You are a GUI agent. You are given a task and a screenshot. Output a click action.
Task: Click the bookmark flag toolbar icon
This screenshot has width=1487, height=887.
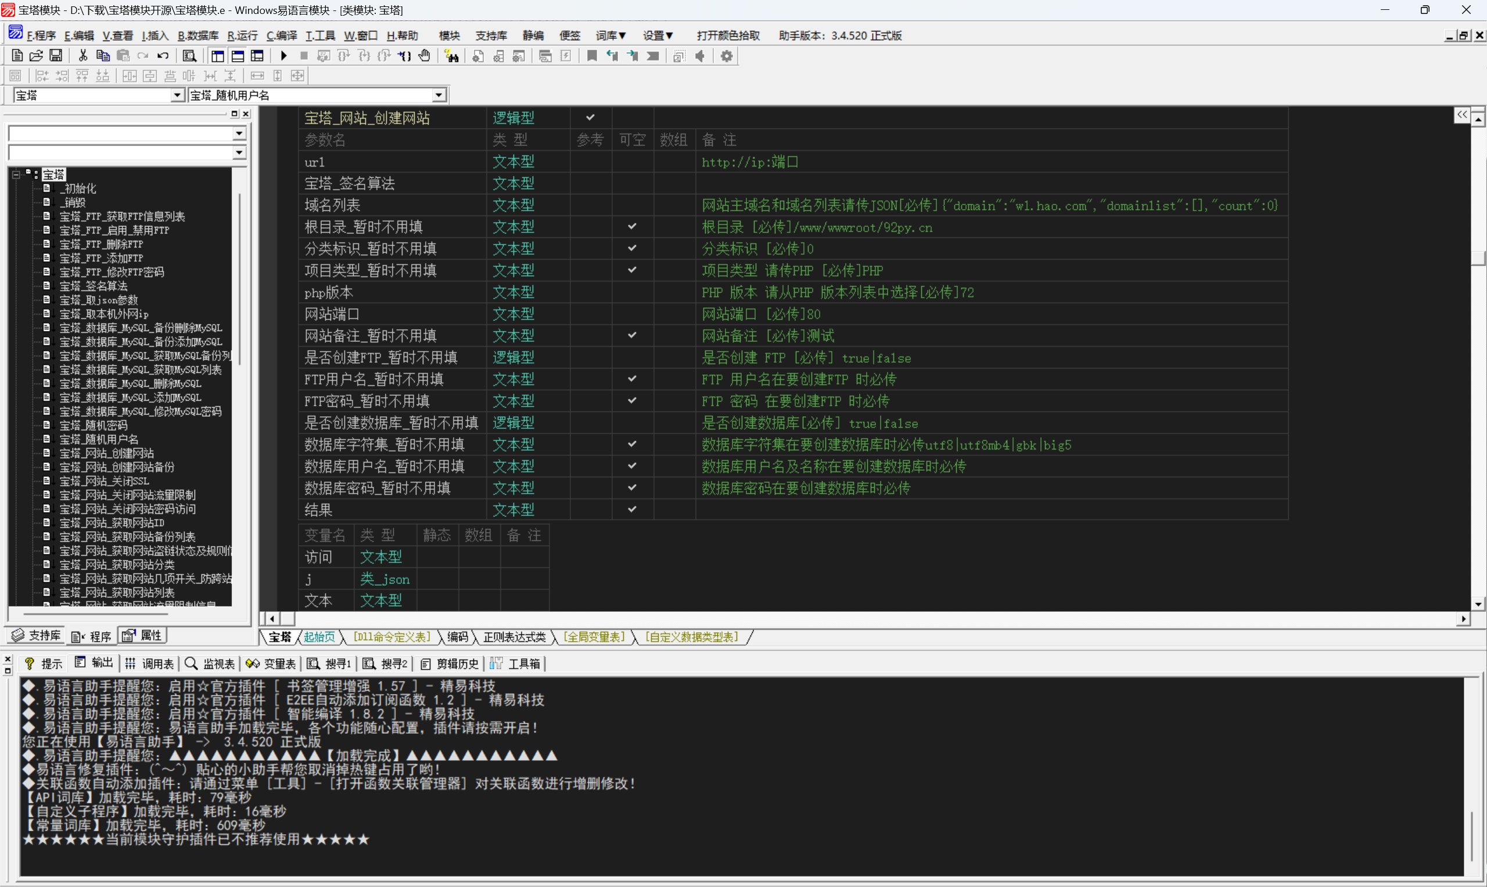[x=592, y=56]
